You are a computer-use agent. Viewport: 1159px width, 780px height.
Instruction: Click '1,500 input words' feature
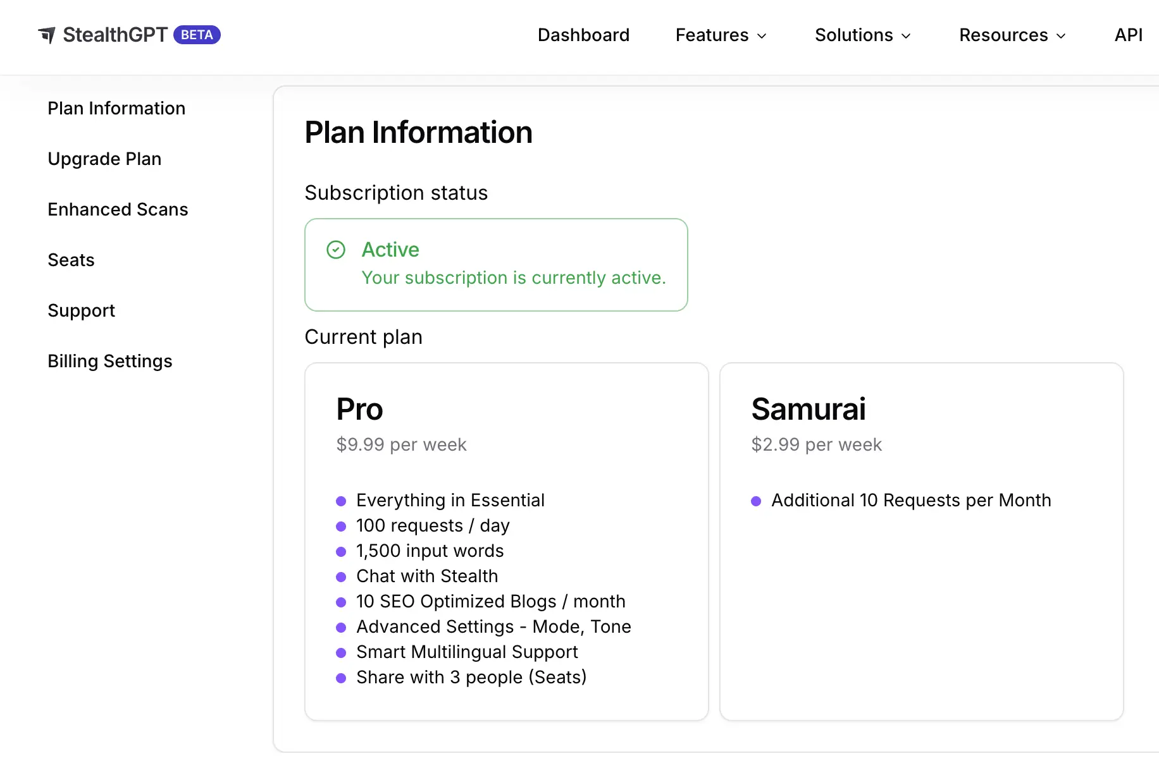[x=430, y=551]
